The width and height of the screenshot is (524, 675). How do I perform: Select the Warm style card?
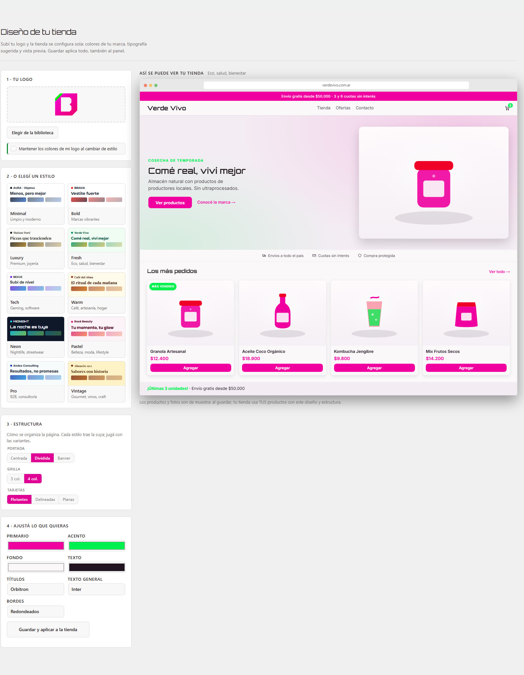tap(97, 293)
